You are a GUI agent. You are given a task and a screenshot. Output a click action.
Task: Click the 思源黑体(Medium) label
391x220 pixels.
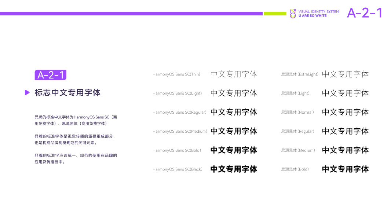298,150
